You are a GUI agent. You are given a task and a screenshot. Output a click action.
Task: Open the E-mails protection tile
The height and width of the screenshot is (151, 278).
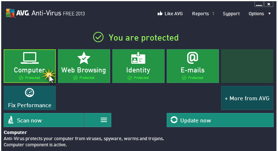point(193,66)
